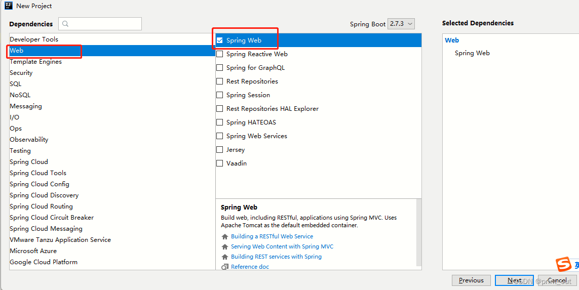This screenshot has width=579, height=290.
Task: Enable the Spring Reactive Web checkbox
Action: (220, 54)
